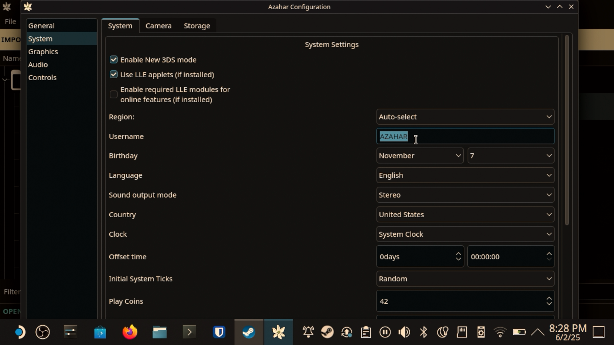Screen dimensions: 614x345
Task: Open the SD card disks tray icon
Action: point(462,332)
